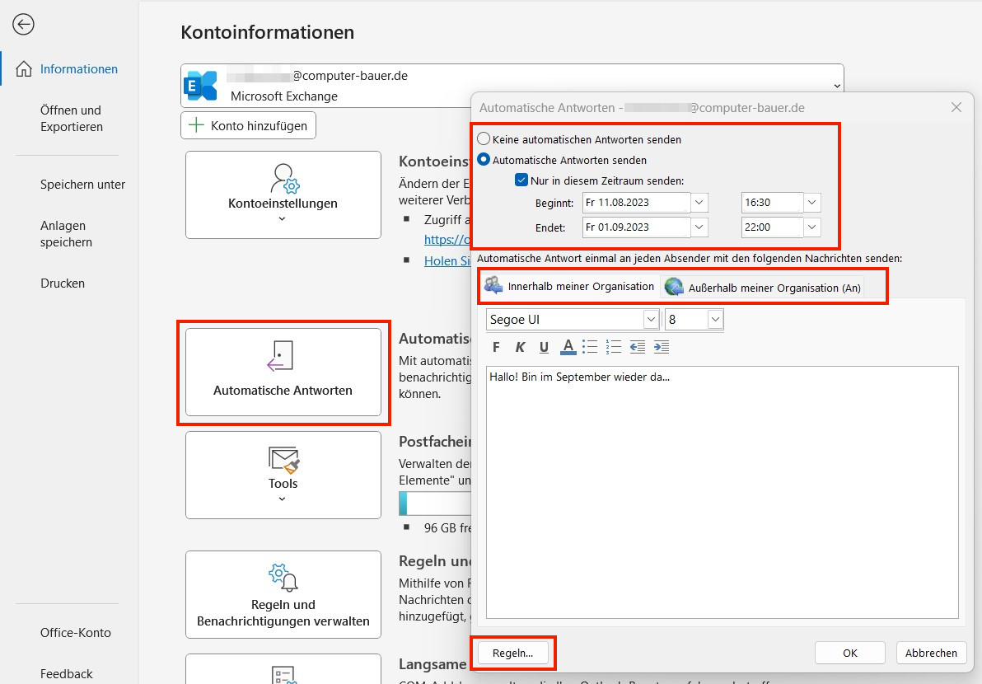The height and width of the screenshot is (684, 982).
Task: Select Anlagen speichern
Action: (66, 234)
